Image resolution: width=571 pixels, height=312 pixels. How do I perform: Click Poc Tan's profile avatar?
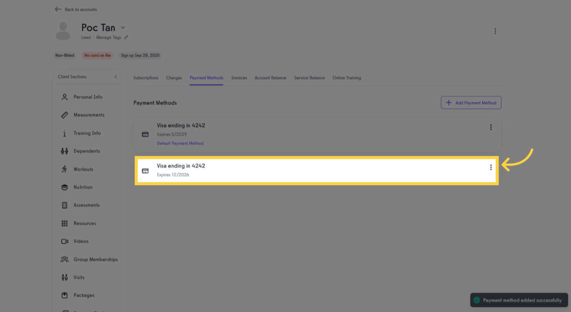[x=63, y=31]
